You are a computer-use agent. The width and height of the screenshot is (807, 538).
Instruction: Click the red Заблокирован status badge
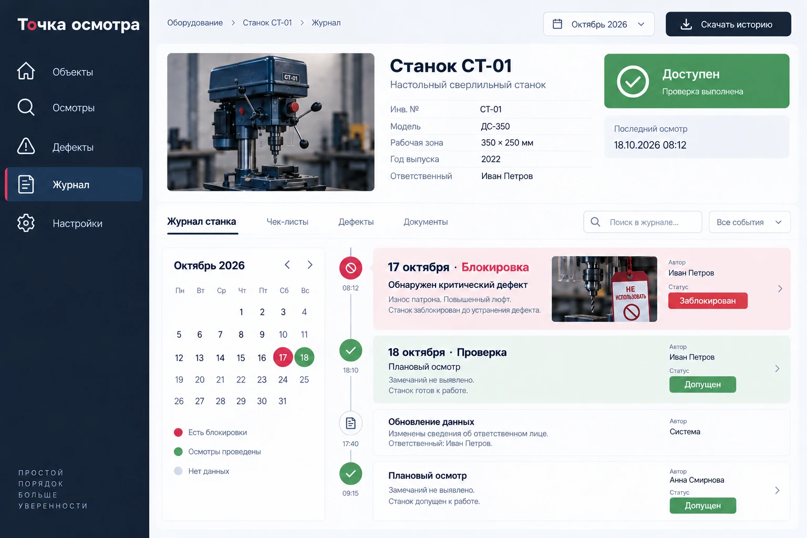click(708, 301)
